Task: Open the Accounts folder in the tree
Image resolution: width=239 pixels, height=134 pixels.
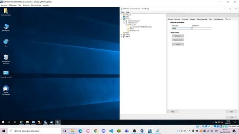Action: coord(133,25)
